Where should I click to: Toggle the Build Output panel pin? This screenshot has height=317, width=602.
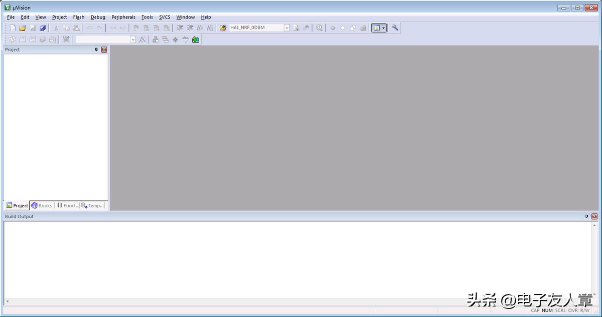(586, 216)
